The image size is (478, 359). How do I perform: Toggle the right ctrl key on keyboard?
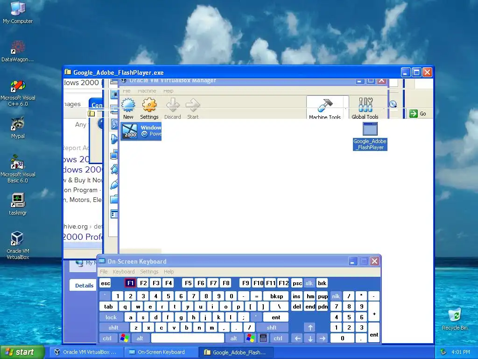coord(278,338)
